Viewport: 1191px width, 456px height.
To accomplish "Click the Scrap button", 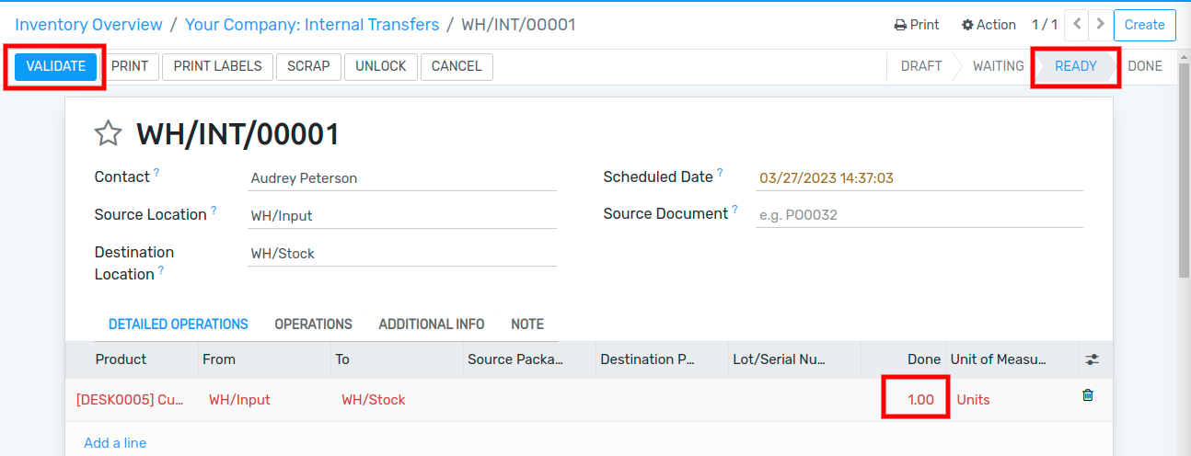I will pyautogui.click(x=308, y=66).
